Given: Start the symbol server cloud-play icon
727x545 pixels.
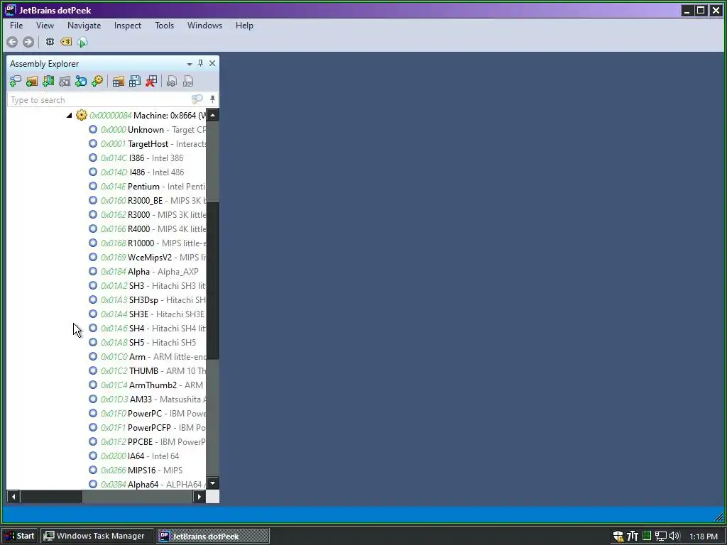Looking at the screenshot, I should (82, 42).
